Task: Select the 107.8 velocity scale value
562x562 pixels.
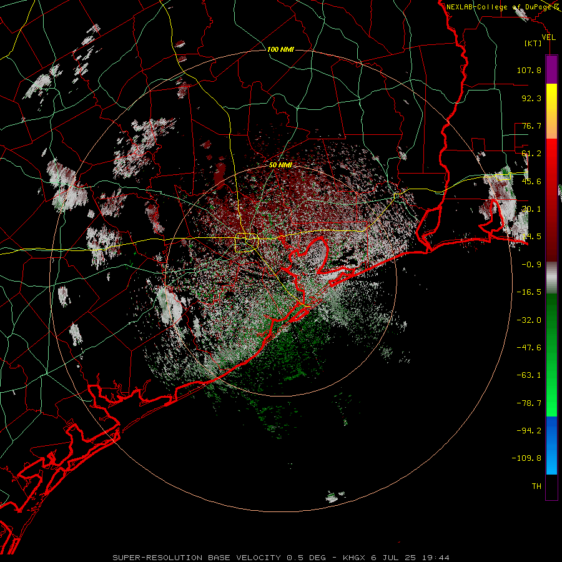Action: click(529, 70)
